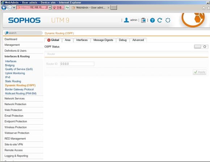Click the Sophos logo
The width and height of the screenshot is (210, 162).
pos(24,20)
